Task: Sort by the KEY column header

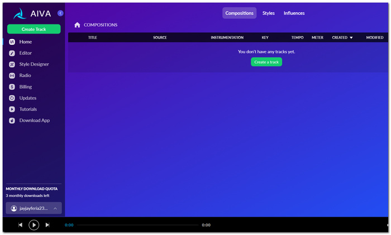Action: (x=265, y=37)
